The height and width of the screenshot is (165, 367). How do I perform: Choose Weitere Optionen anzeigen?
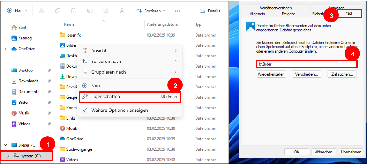[x=130, y=110]
